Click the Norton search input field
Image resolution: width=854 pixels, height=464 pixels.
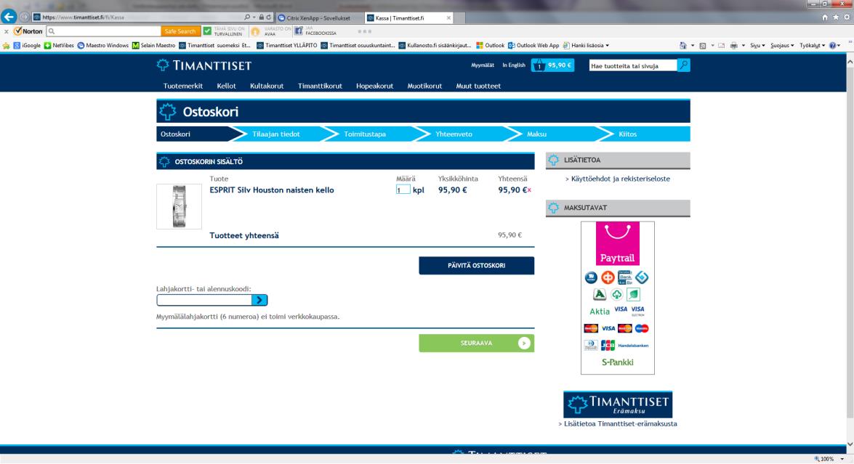[103, 31]
